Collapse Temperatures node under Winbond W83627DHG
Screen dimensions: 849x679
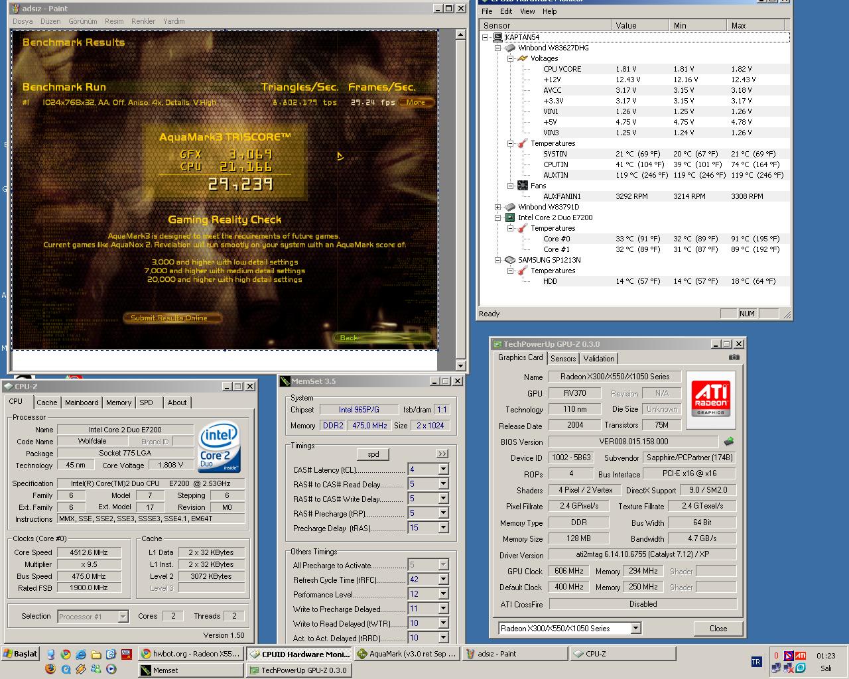[x=511, y=143]
